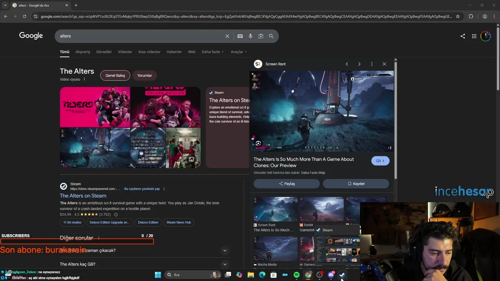Viewport: 500px width, 281px height.
Task: Select the Yorumlar chip
Action: click(x=145, y=75)
